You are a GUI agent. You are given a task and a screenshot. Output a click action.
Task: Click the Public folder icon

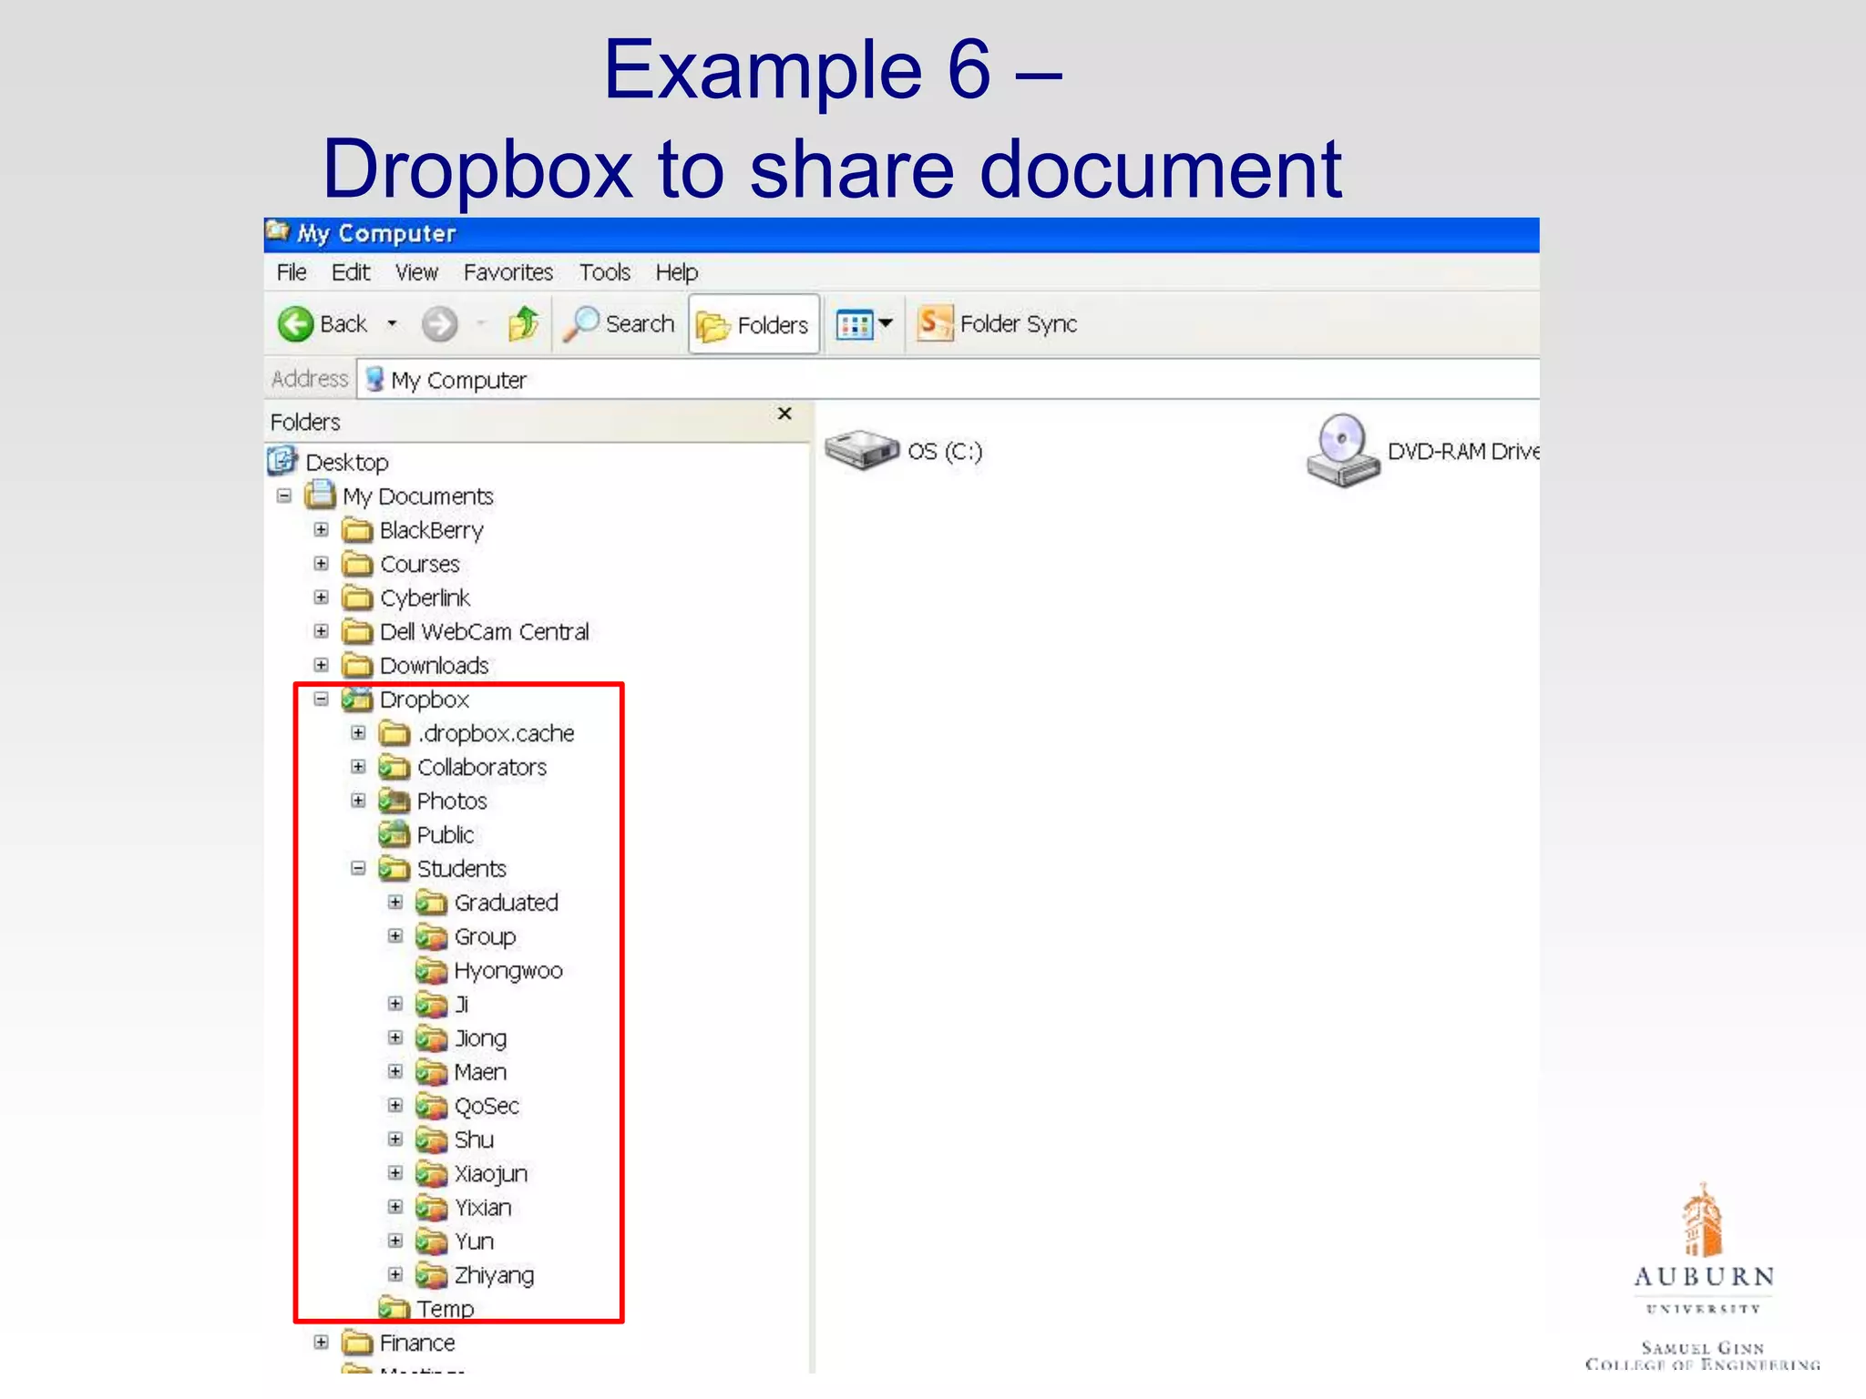tap(395, 834)
